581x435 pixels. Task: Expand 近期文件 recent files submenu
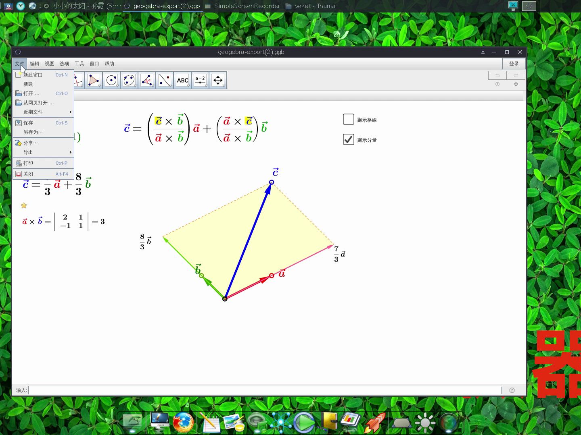[44, 112]
